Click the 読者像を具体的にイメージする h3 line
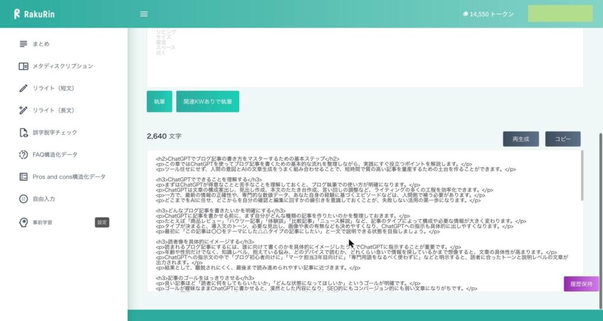603x321 pixels. pos(205,242)
